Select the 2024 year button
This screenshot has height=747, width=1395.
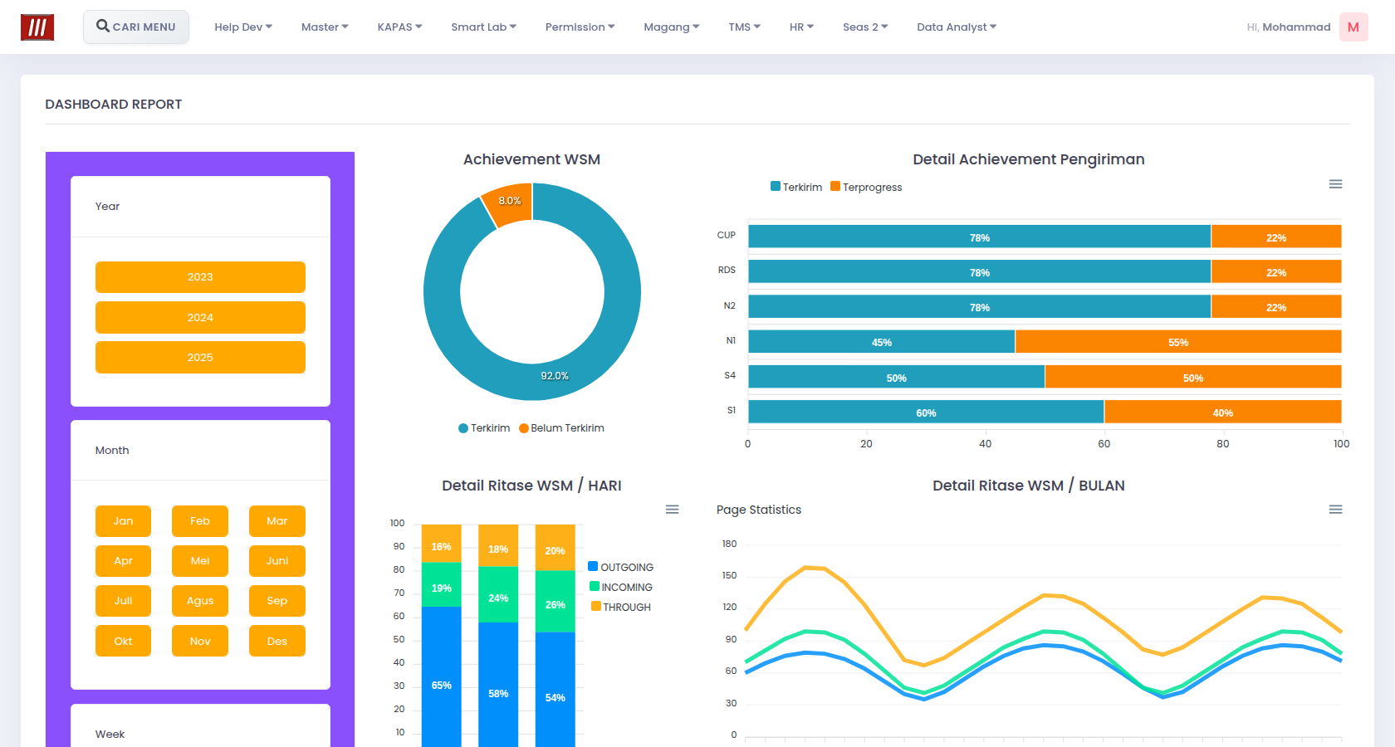[x=200, y=317]
